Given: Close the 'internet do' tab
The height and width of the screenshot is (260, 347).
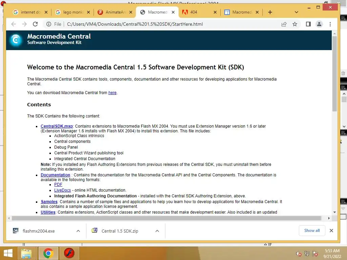Looking at the screenshot, I should [x=46, y=12].
